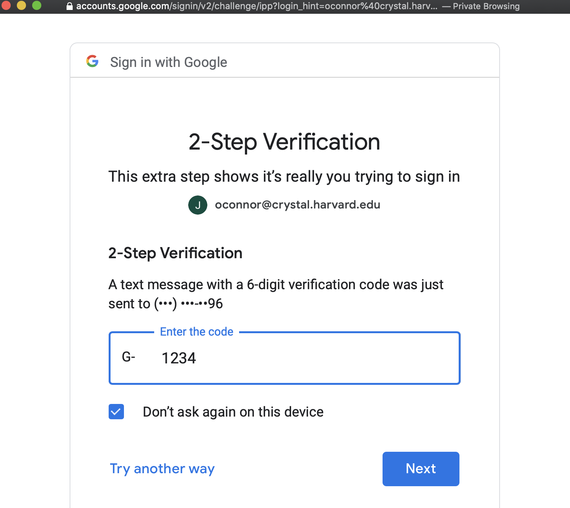570x508 pixels.
Task: Click the green J account avatar
Action: point(198,205)
